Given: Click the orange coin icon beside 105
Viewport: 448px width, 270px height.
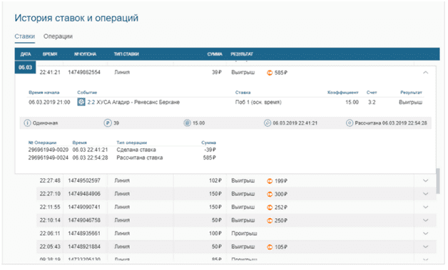Looking at the screenshot, I should [x=270, y=247].
